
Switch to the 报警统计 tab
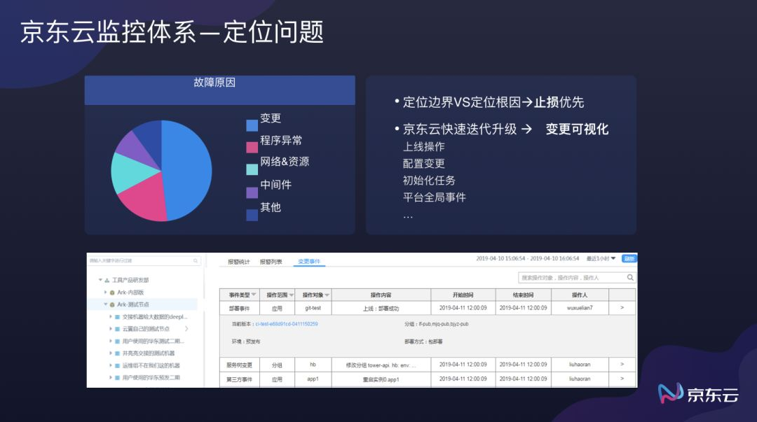click(x=239, y=262)
